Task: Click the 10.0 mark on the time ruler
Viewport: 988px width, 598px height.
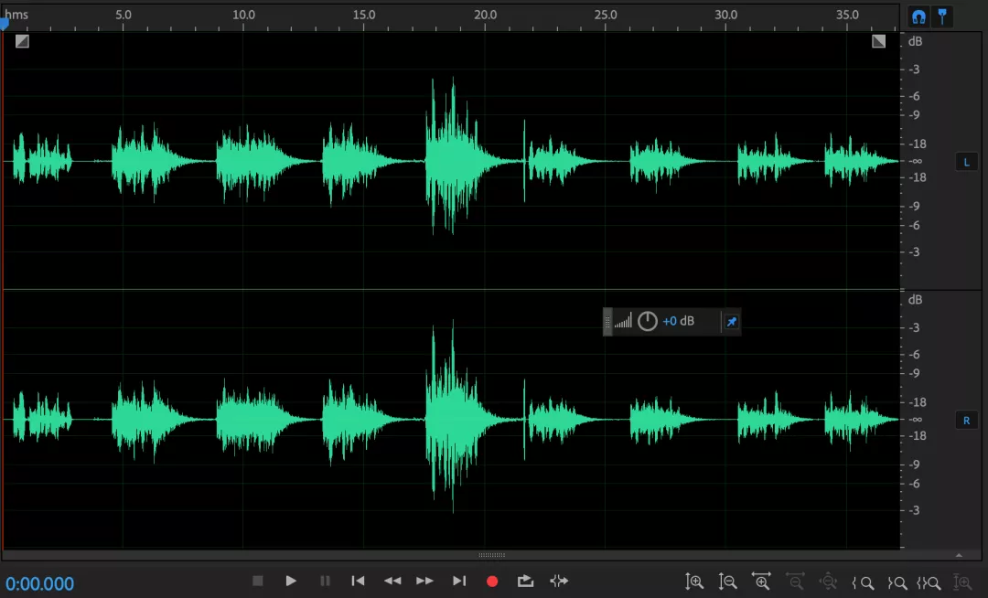Action: click(244, 15)
